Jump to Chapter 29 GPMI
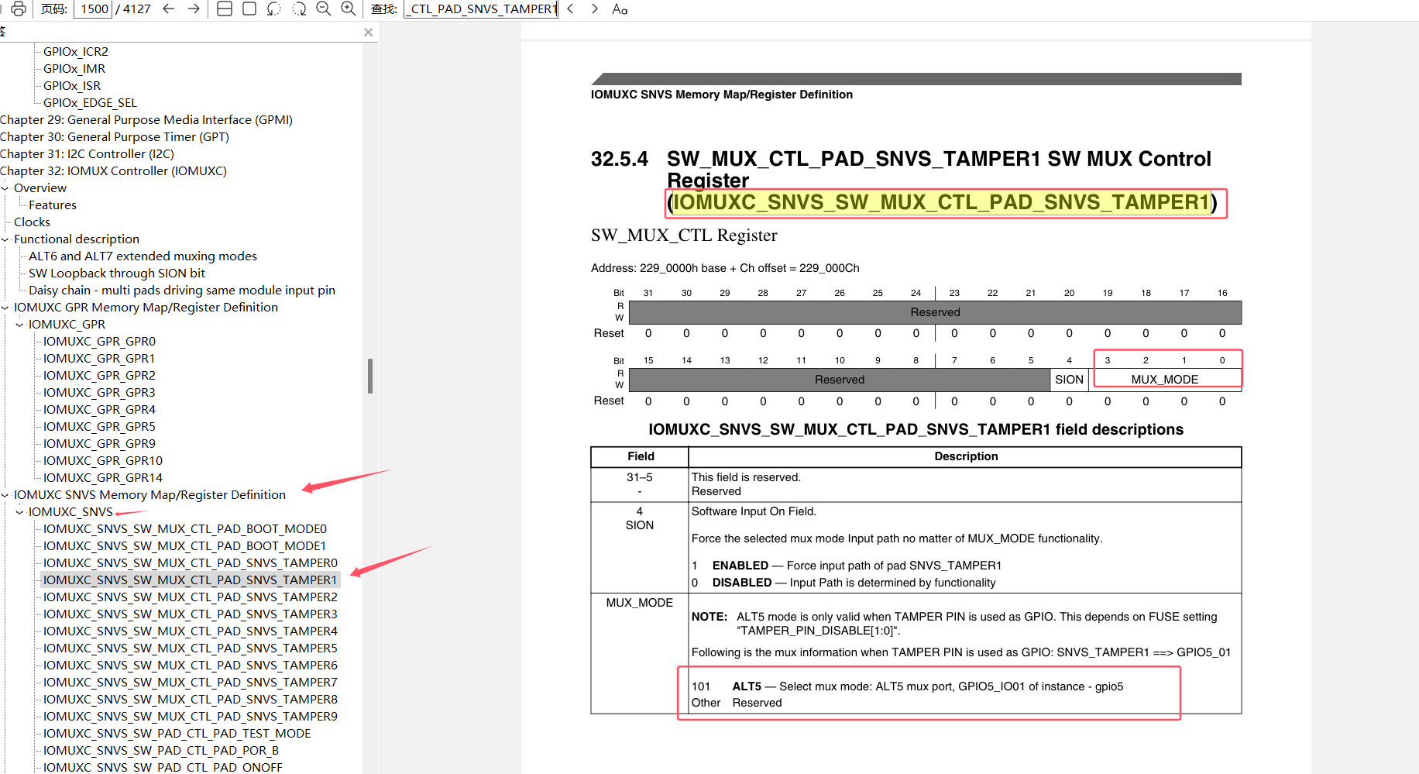This screenshot has height=774, width=1419. coord(146,120)
